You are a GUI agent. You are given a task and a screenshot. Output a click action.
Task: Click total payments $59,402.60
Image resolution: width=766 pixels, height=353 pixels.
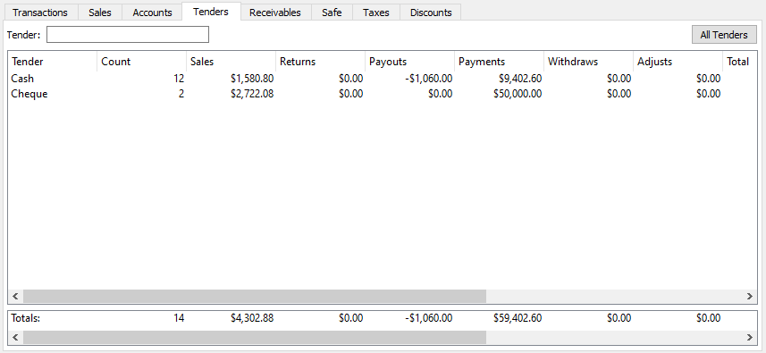tap(518, 318)
